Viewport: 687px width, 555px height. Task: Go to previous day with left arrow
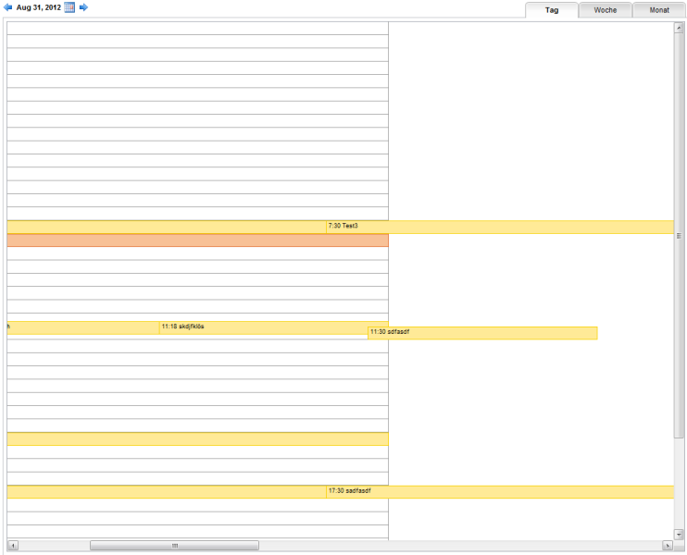point(8,7)
